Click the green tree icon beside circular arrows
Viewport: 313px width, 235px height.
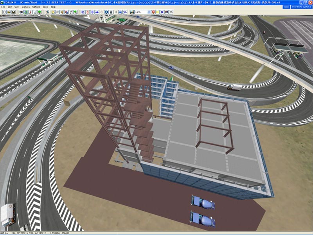point(76,12)
